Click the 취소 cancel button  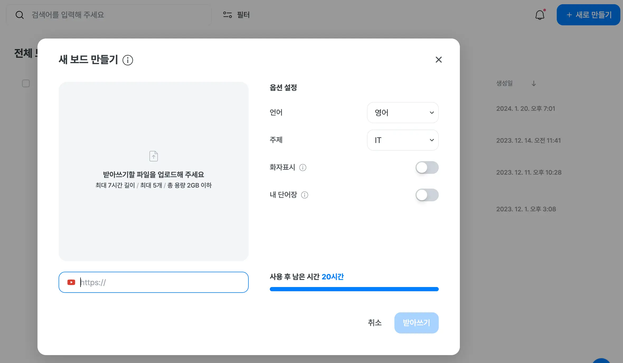[375, 323]
